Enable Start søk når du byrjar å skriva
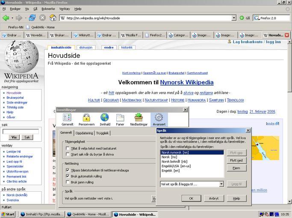The width and height of the screenshot is (292, 218). [x=68, y=154]
